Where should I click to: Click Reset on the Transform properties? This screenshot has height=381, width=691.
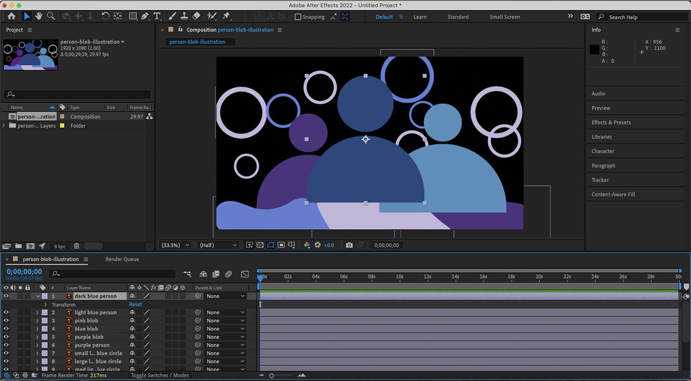coord(135,304)
